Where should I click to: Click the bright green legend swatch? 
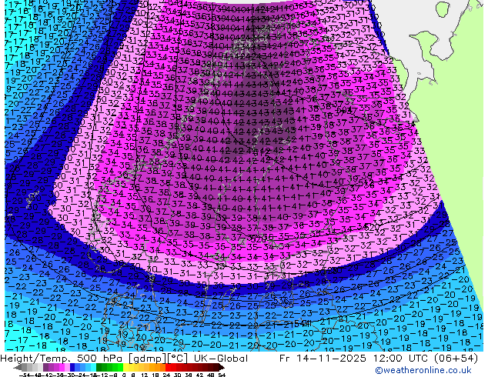120,367
